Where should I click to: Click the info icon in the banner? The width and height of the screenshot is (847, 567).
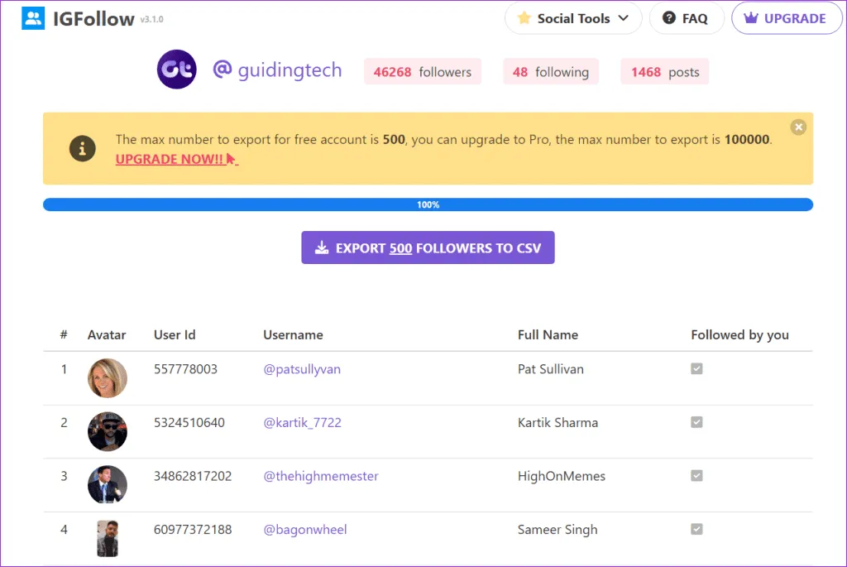pyautogui.click(x=82, y=149)
